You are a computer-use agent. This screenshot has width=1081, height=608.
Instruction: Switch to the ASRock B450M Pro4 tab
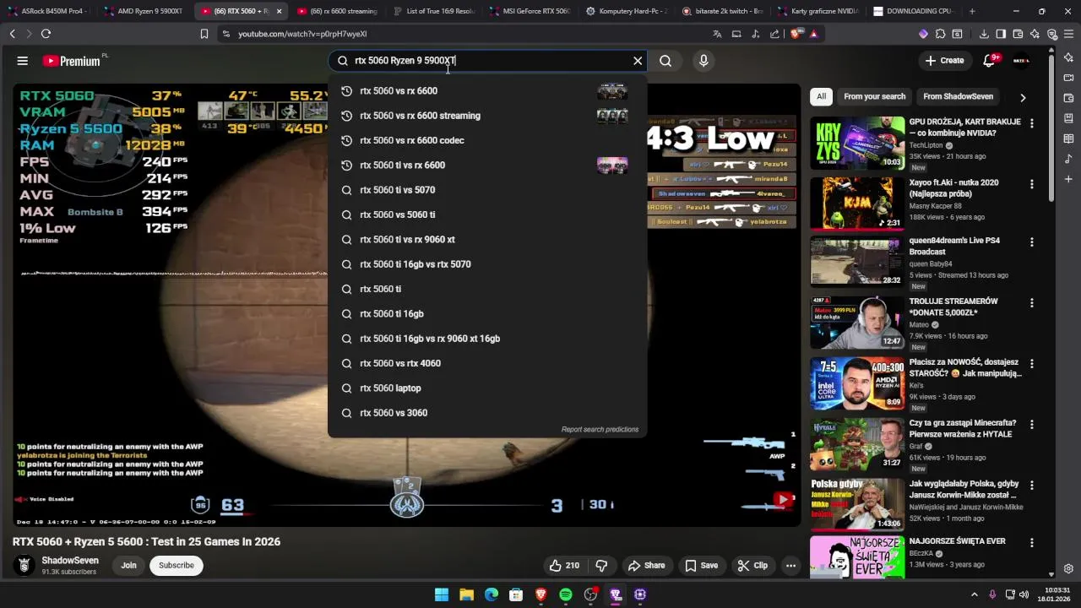coord(48,11)
